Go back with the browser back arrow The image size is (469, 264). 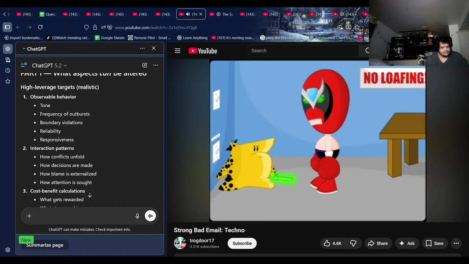(18, 27)
